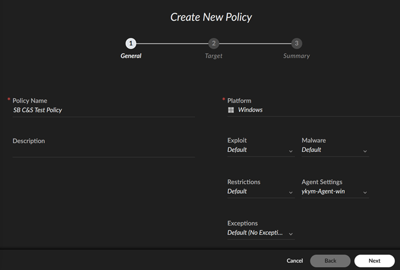Click the Back button
This screenshot has width=400, height=270.
[x=330, y=261]
